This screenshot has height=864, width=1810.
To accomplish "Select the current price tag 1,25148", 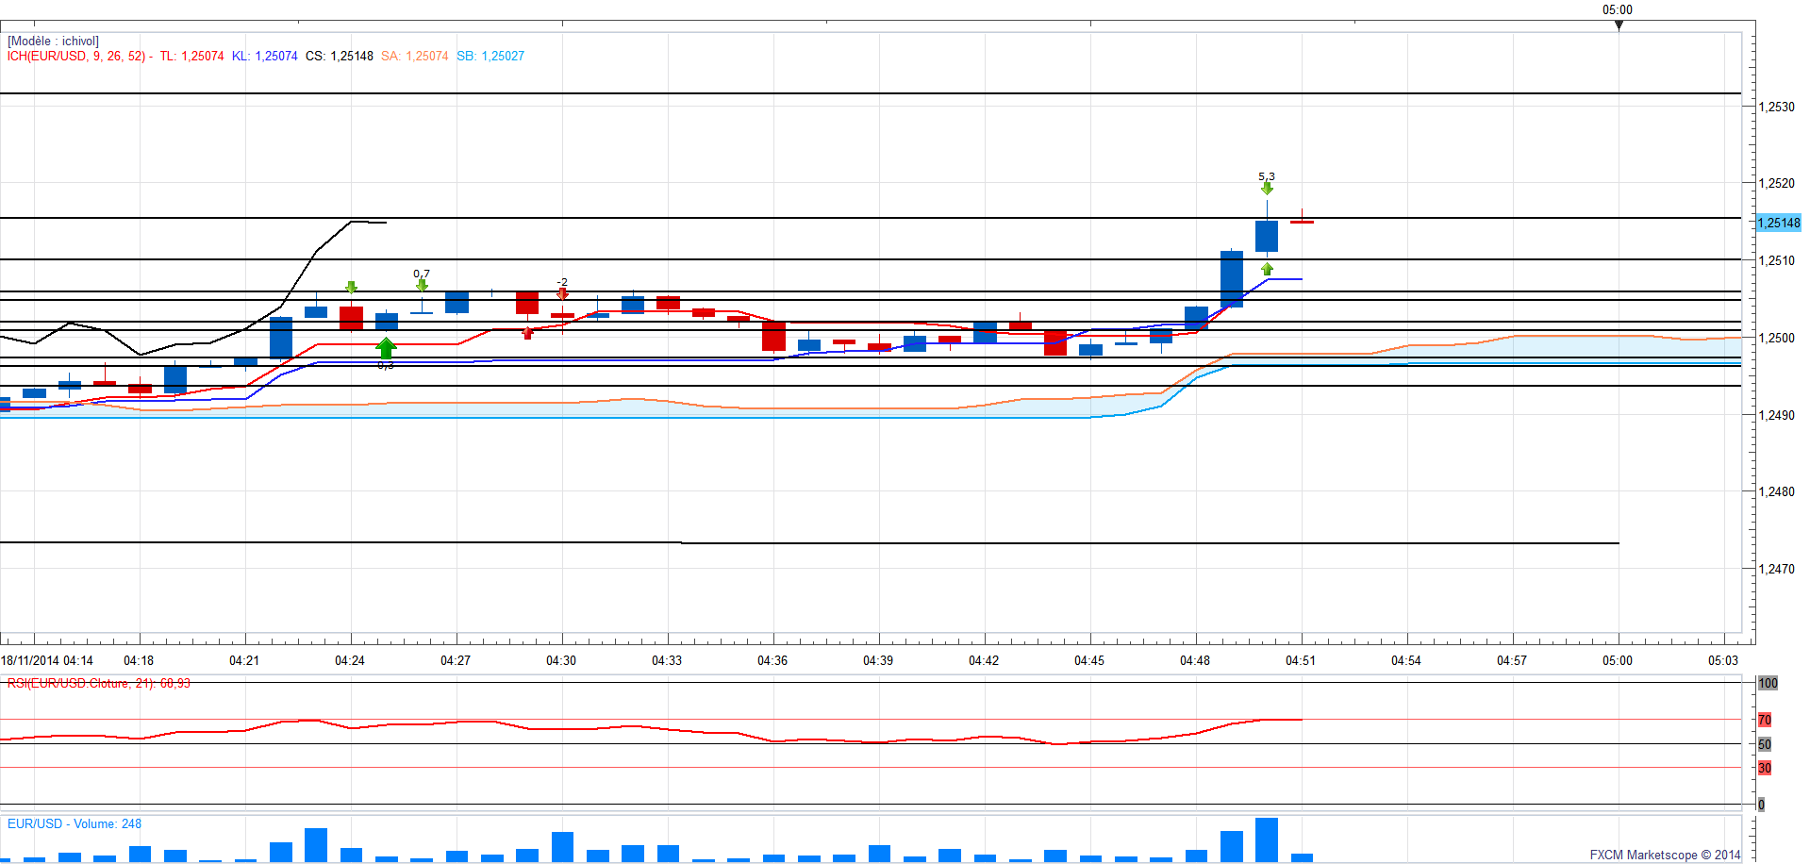I will tap(1778, 223).
